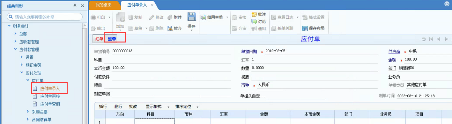452x124 pixels.
Task: Click the 审核 audit icon
Action: tap(234, 17)
